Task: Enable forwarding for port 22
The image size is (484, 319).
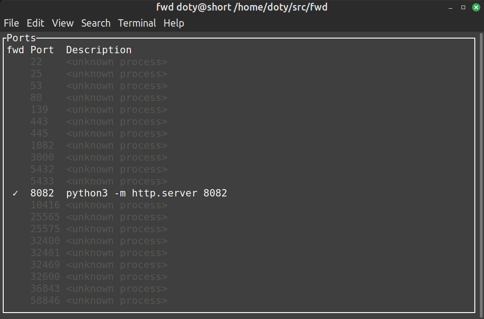Action: [36, 62]
